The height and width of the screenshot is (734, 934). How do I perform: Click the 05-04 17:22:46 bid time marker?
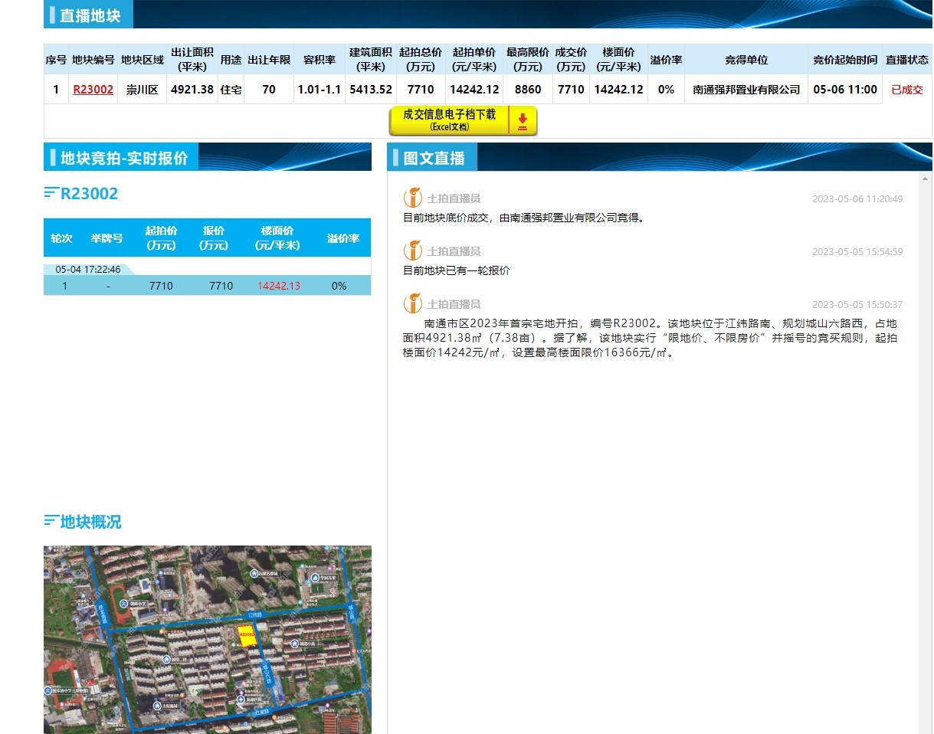pos(87,270)
